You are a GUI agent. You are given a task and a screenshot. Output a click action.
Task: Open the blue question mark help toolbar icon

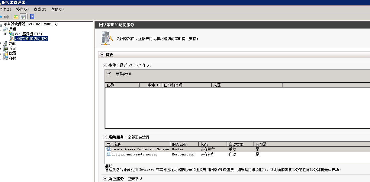pos(32,17)
